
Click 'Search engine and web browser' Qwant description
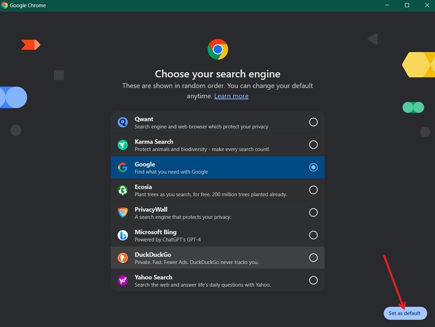point(201,126)
